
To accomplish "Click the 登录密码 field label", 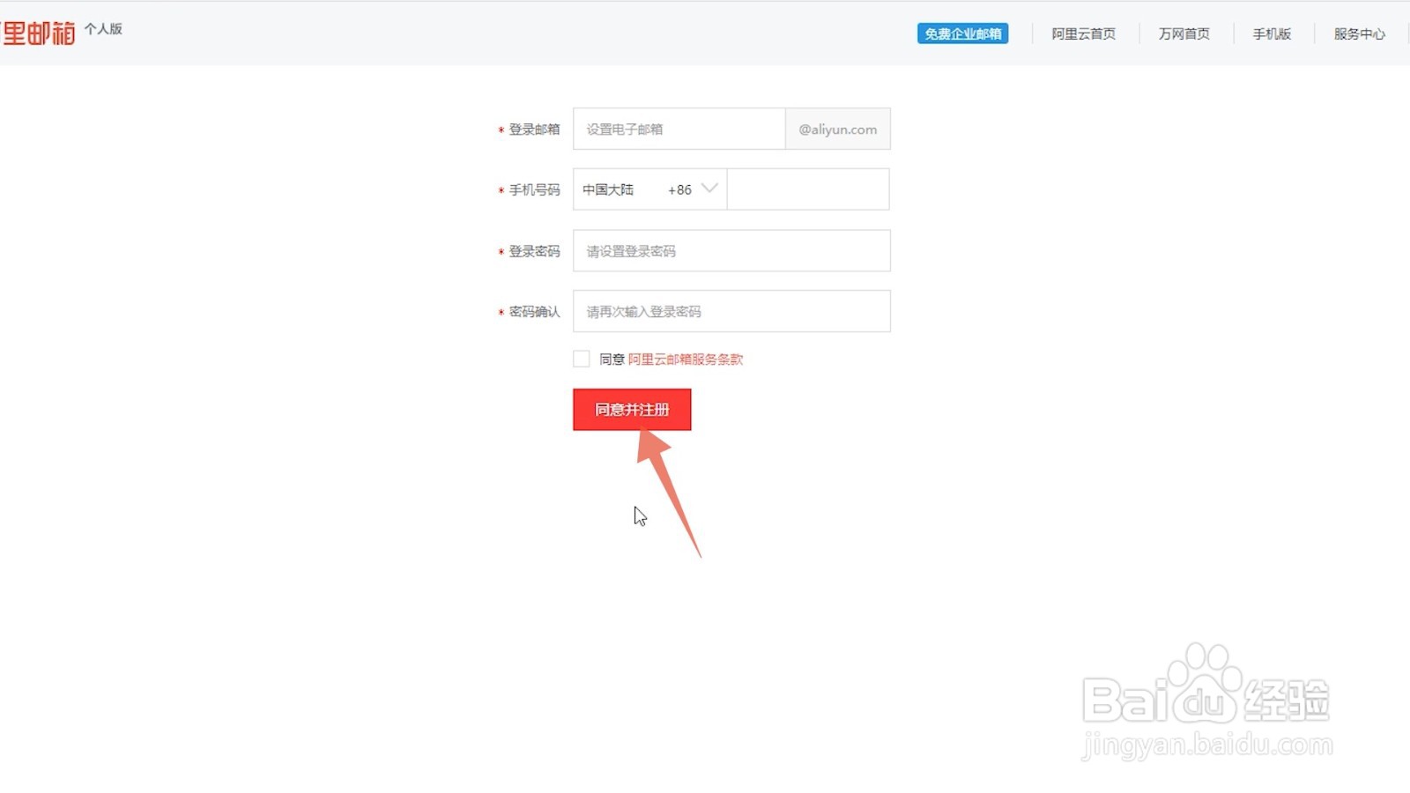I will point(534,251).
